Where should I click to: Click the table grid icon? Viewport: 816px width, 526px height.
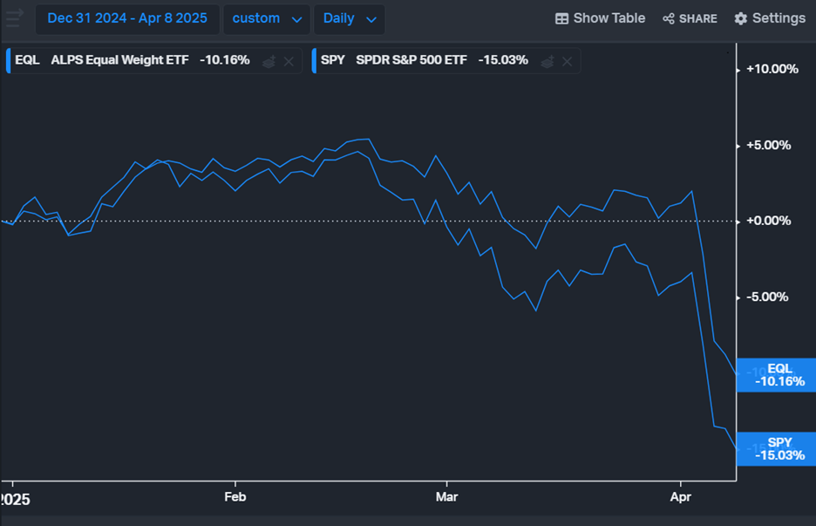(x=561, y=18)
